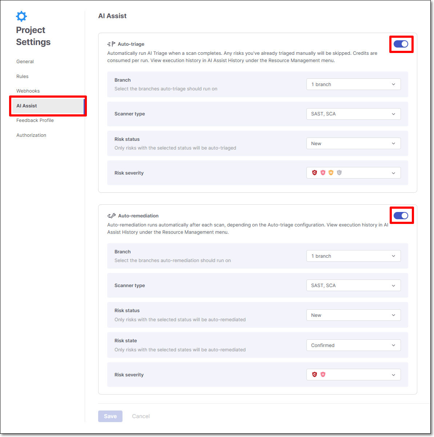Navigate to Authorization settings
Screen dimensions: 434x437
(31, 135)
